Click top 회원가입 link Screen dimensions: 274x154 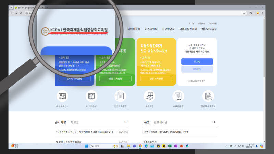202,23
